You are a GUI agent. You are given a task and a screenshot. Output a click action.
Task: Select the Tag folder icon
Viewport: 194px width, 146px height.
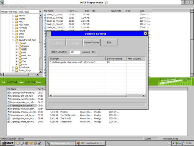tap(20, 61)
